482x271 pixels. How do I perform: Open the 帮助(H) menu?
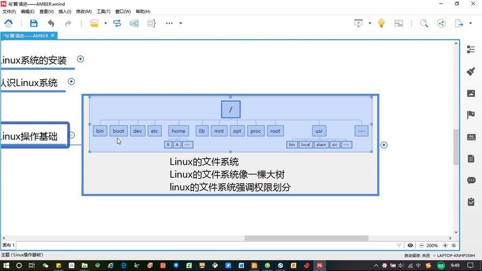tap(143, 11)
